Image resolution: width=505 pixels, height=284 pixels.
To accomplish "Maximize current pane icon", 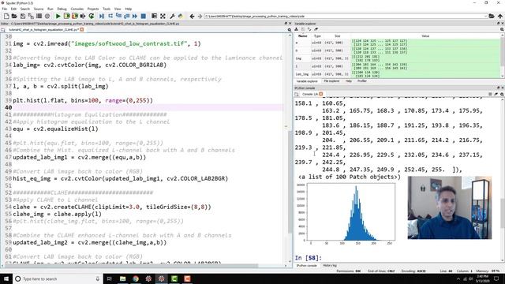I will coord(155,16).
